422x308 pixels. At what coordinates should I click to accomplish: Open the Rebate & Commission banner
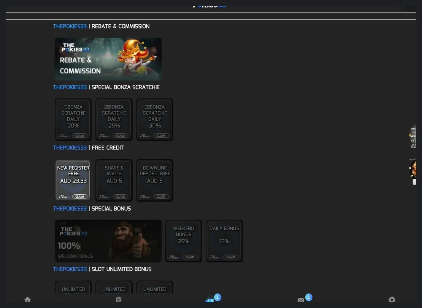(x=108, y=59)
